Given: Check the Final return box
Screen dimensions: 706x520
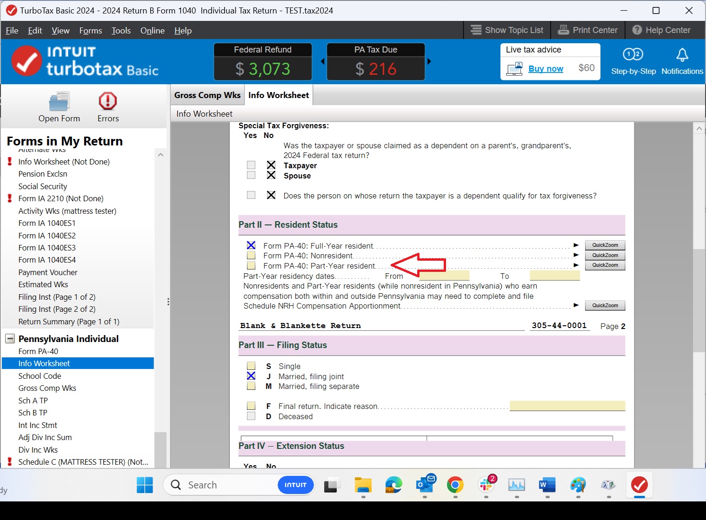Looking at the screenshot, I should 251,406.
